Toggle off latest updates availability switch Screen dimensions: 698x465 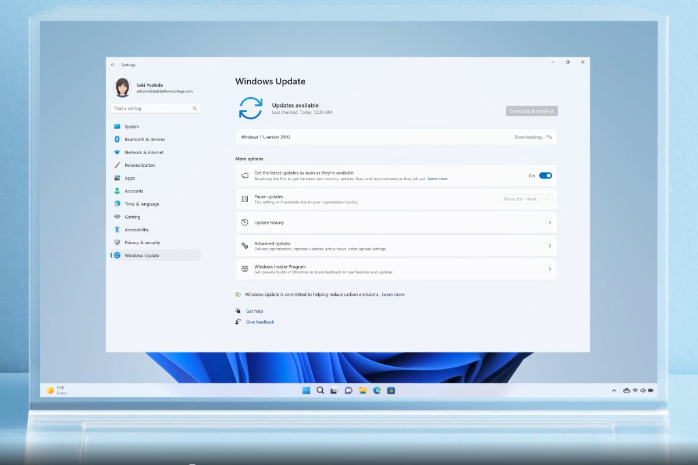tap(544, 175)
